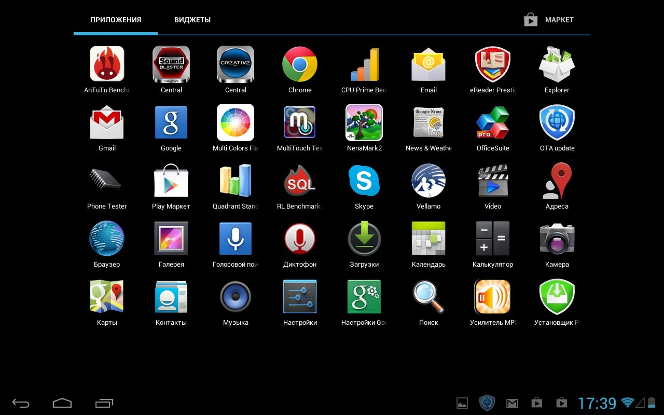The height and width of the screenshot is (415, 664).
Task: Open OfficeSuite Pro
Action: tap(493, 122)
